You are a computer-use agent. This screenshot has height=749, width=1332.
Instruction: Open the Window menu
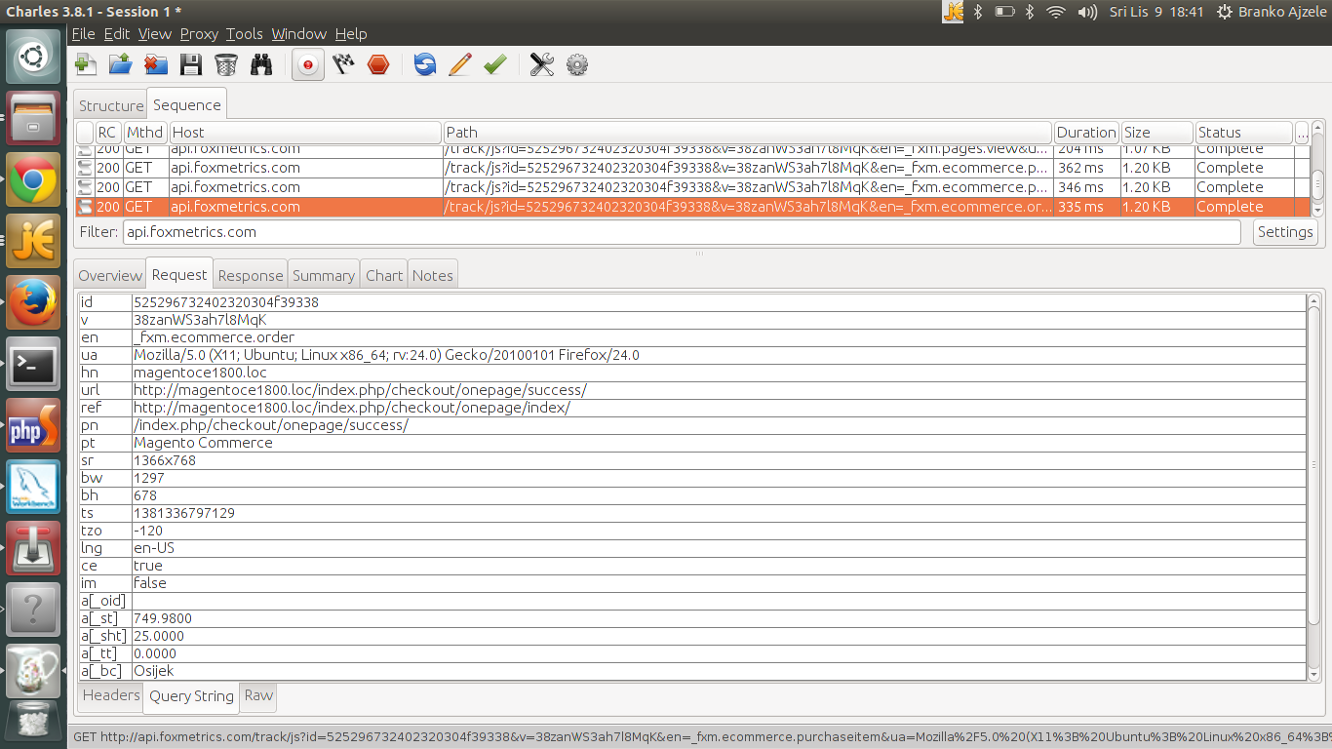click(x=299, y=34)
